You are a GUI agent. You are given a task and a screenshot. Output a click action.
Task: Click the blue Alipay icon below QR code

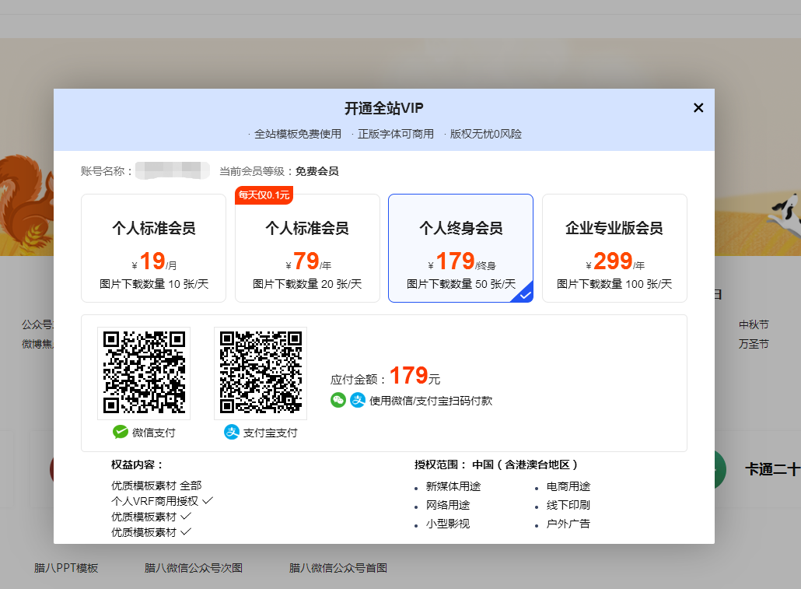[232, 432]
